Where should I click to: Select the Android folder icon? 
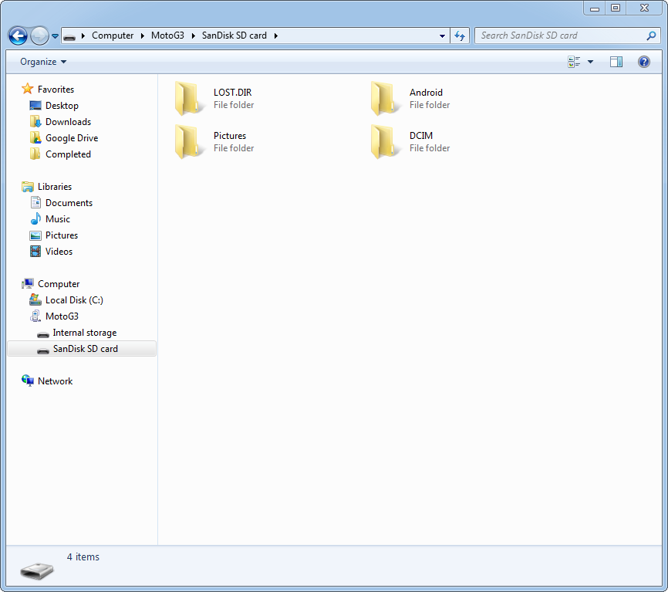tap(385, 98)
